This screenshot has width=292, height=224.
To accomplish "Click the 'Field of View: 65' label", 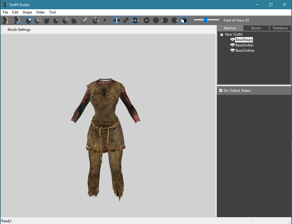I will (x=236, y=20).
